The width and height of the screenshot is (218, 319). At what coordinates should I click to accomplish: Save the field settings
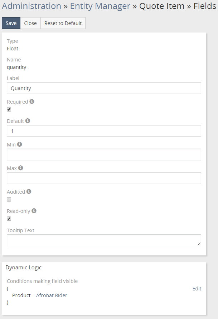coord(11,23)
